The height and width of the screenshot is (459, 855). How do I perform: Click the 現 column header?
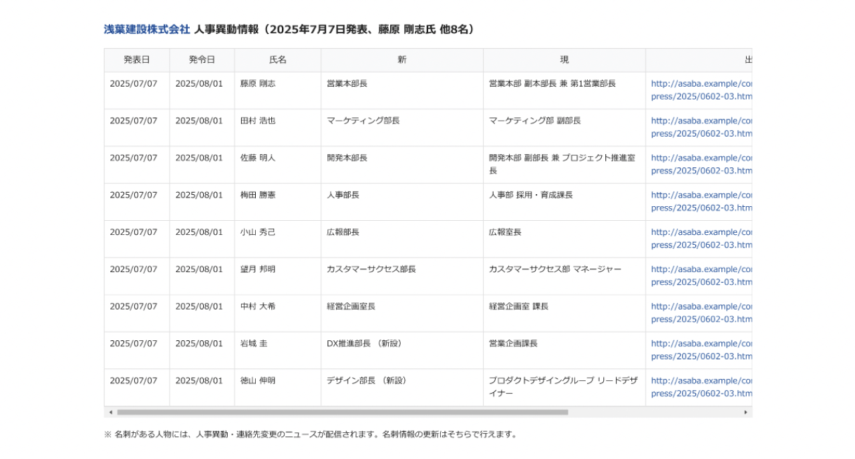[x=564, y=60]
